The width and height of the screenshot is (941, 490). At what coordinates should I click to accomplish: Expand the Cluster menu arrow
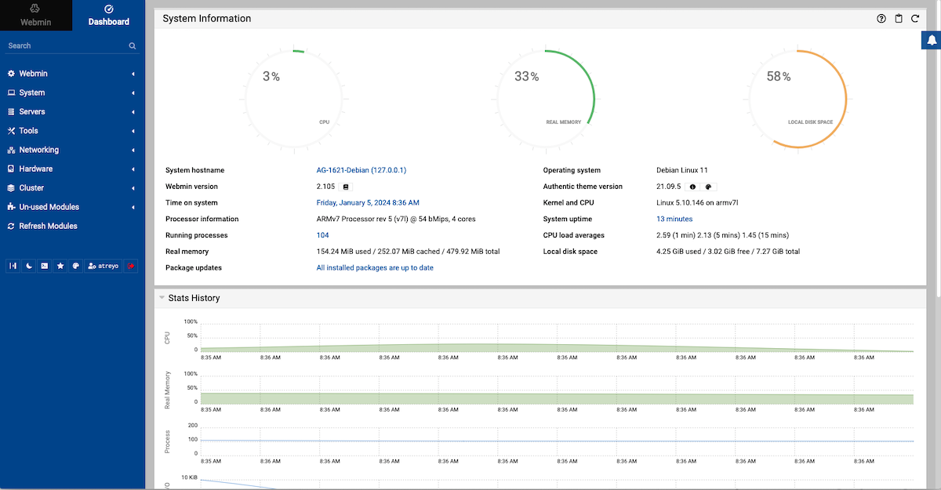coord(133,188)
